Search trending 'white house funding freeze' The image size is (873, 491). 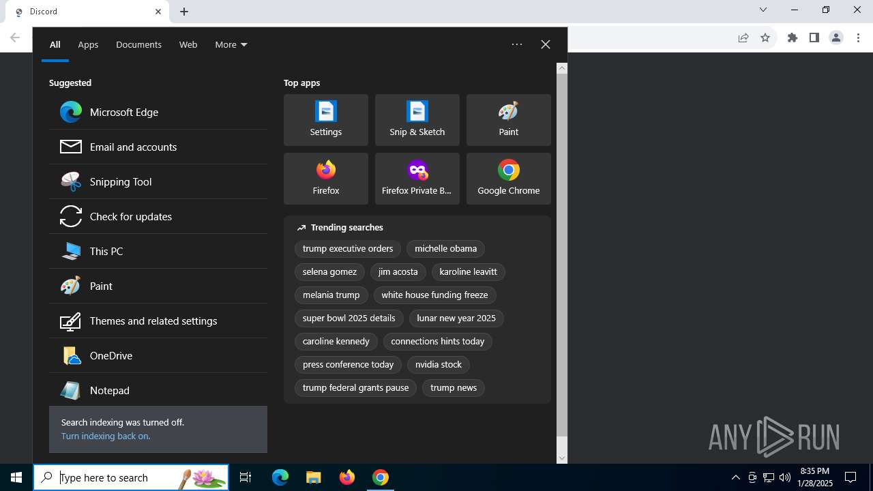435,295
